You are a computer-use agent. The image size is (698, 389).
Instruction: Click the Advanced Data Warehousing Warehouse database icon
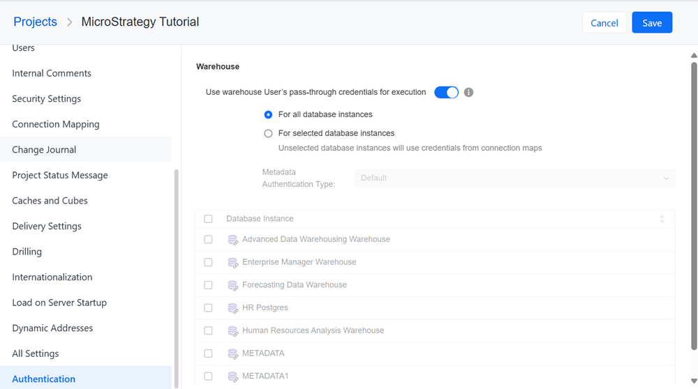pyautogui.click(x=232, y=240)
